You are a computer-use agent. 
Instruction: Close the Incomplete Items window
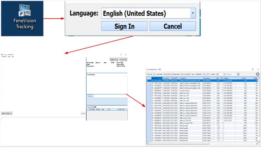coord(258,69)
